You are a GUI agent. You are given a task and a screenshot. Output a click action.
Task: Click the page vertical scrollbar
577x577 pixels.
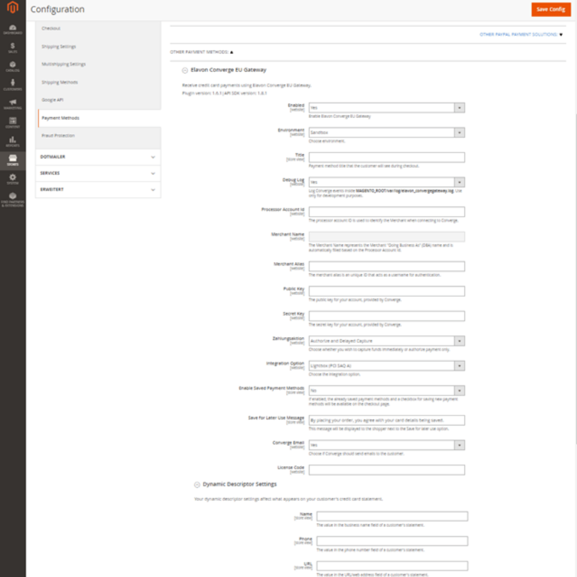575,280
